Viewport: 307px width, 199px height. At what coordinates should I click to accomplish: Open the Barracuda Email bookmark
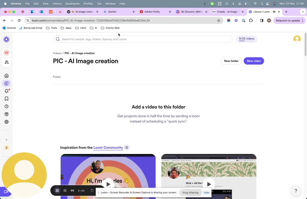pos(31,28)
